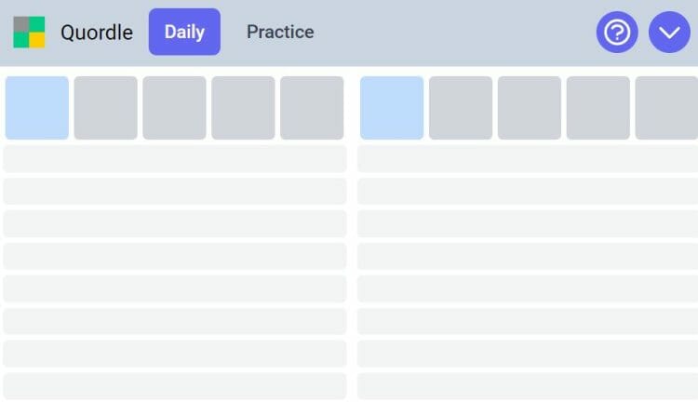698x402 pixels.
Task: Select fourth tile in left board's top row
Action: click(x=243, y=108)
